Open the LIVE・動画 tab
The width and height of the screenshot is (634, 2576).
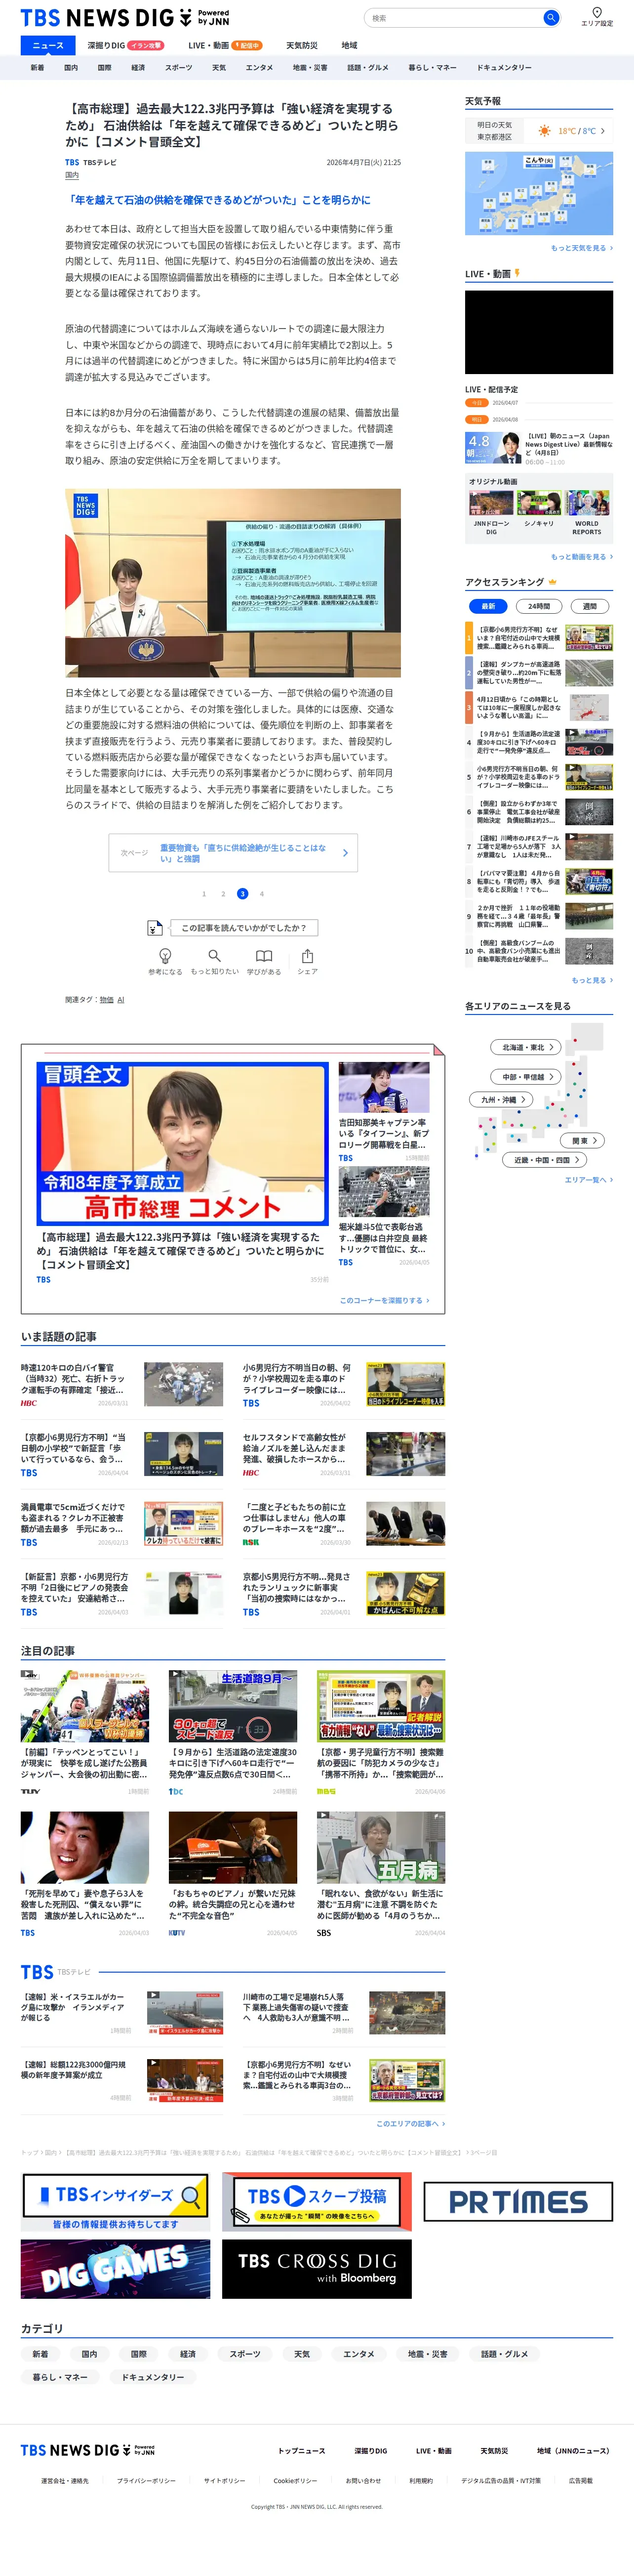225,45
